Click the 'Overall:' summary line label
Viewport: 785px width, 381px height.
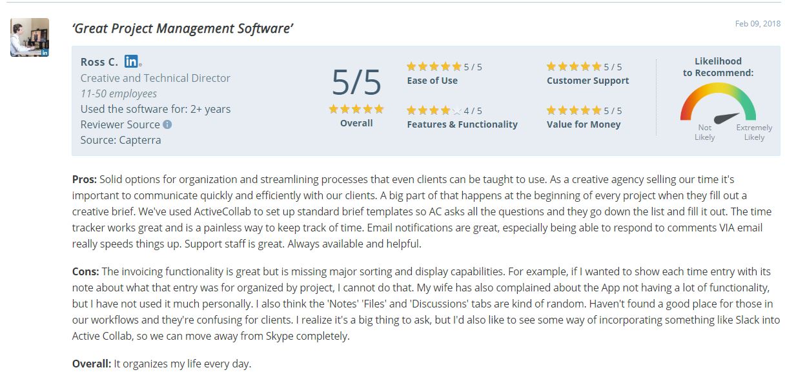pos(92,364)
